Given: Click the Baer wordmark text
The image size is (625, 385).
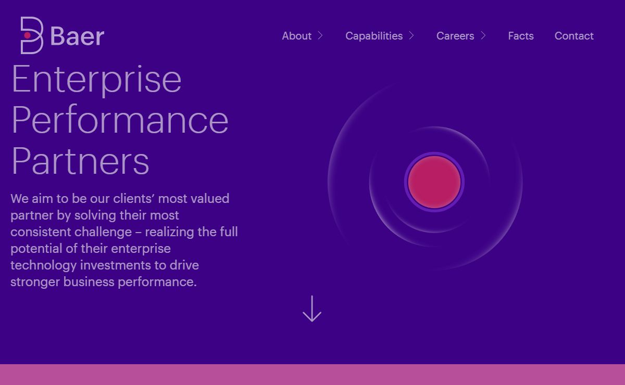Looking at the screenshot, I should 77,36.
